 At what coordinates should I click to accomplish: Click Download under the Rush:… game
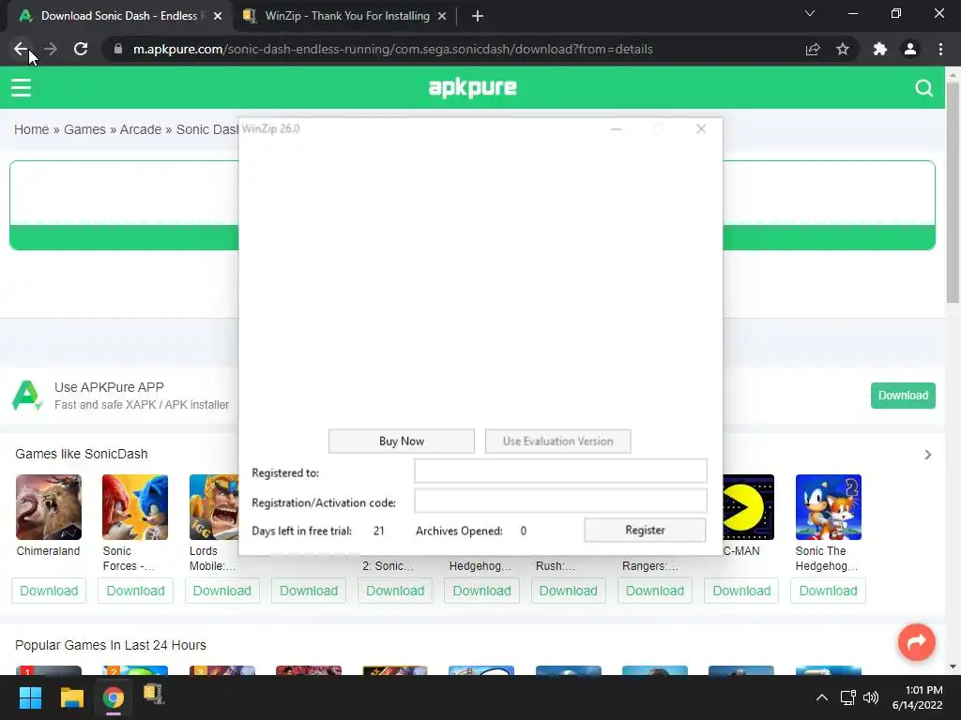pos(568,591)
